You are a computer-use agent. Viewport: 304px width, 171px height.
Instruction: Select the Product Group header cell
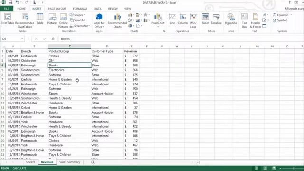(70, 51)
